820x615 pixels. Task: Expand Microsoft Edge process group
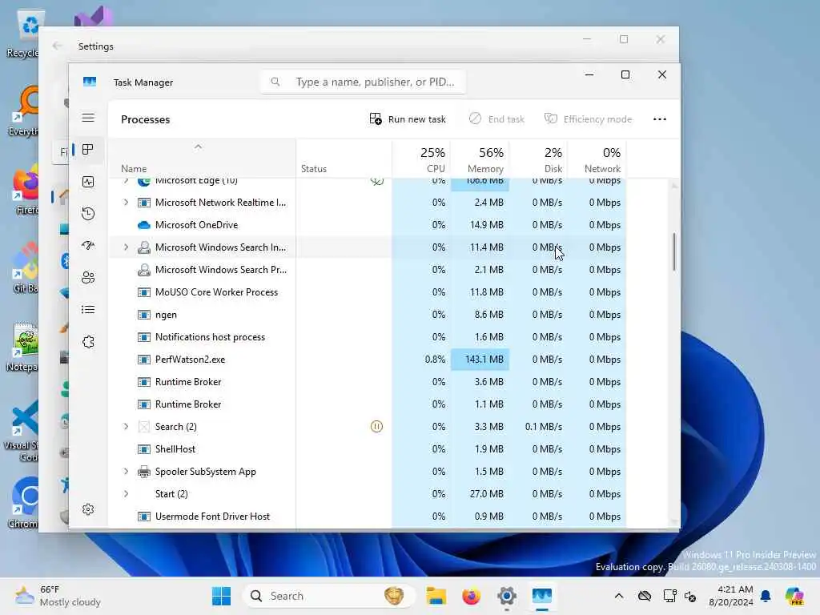(126, 181)
